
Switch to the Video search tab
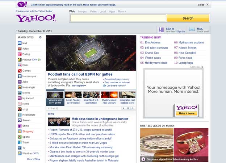[x=93, y=12]
